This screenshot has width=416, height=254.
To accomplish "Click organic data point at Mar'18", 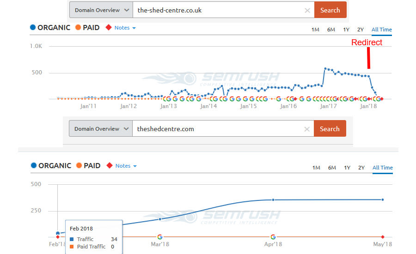I will (160, 219).
